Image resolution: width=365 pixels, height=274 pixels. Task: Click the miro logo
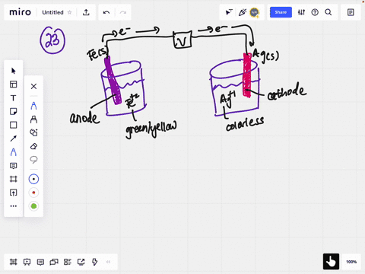click(20, 12)
